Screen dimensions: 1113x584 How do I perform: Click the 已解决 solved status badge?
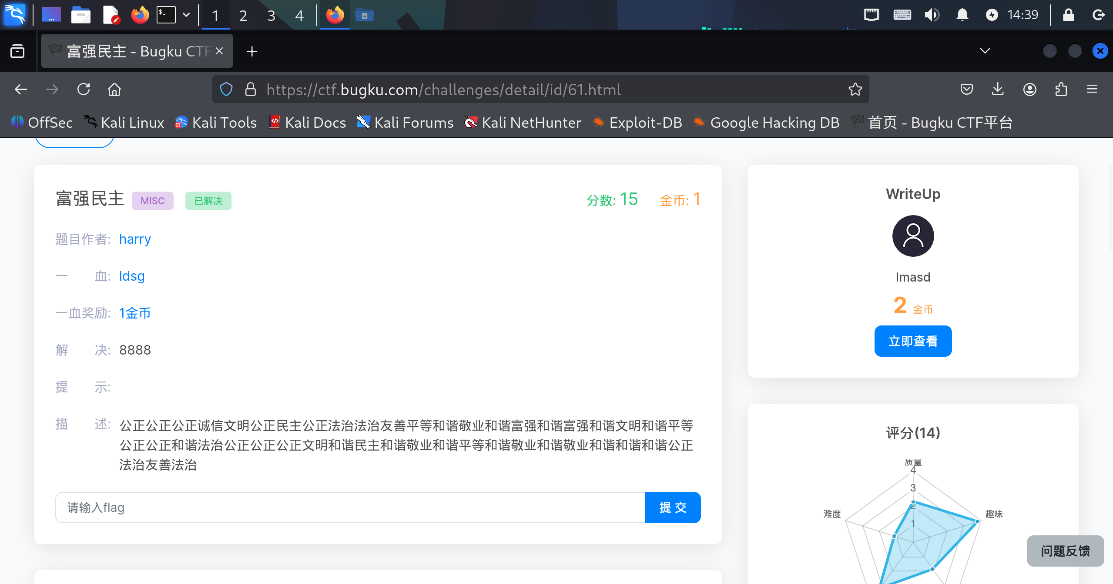click(208, 201)
